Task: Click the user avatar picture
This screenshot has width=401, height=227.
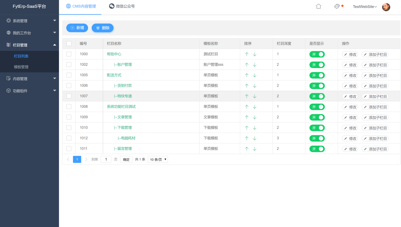Action: point(386,7)
